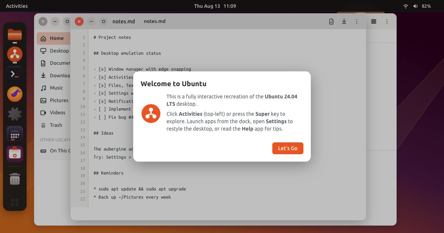The height and width of the screenshot is (233, 444).
Task: Launch Files from the dock
Action: (x=15, y=35)
